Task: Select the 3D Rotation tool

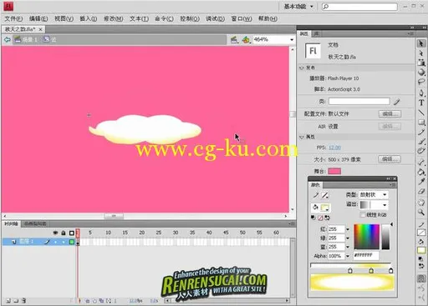Action: coord(421,72)
